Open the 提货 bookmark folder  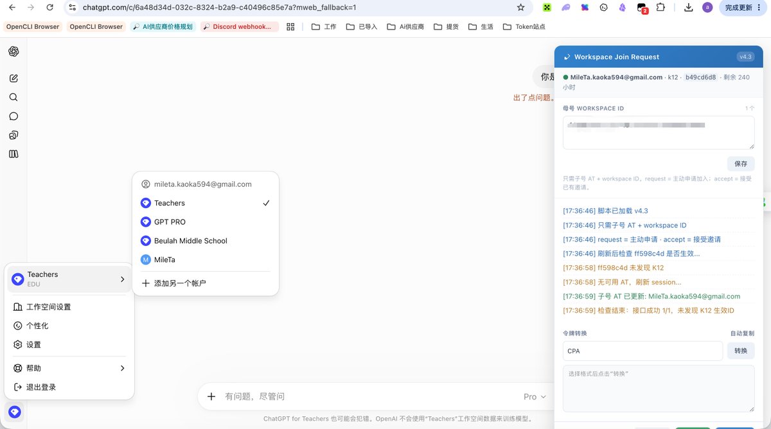pyautogui.click(x=447, y=26)
